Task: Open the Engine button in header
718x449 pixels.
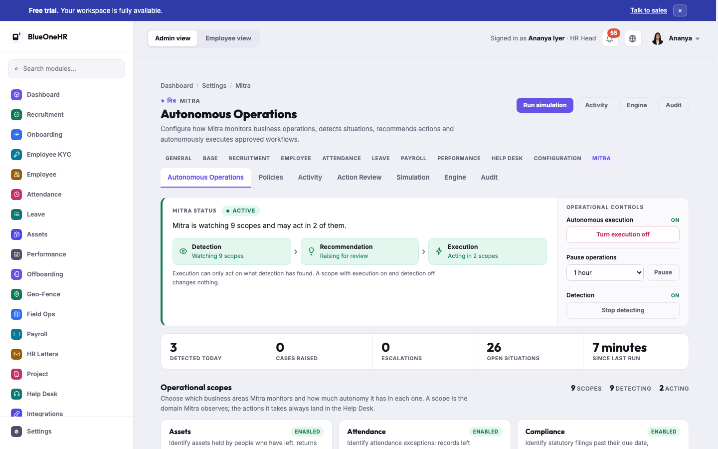Action: [637, 105]
